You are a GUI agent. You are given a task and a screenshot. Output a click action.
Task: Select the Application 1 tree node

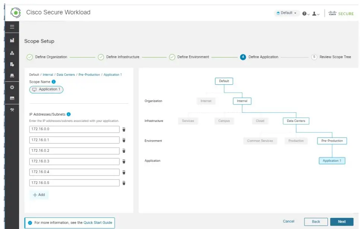click(x=332, y=161)
